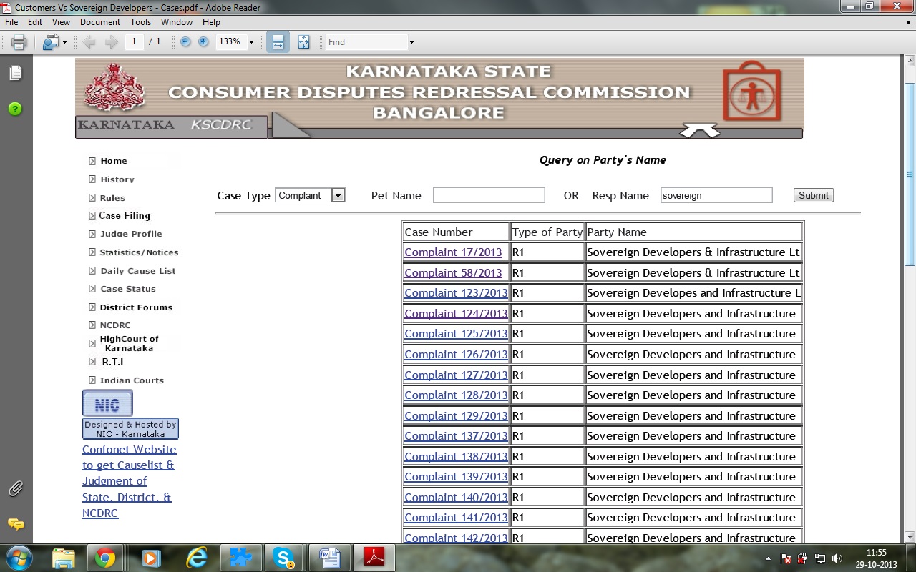Screen dimensions: 916x572
Task: Expand the Find options dropdown arrow
Action: (x=411, y=43)
